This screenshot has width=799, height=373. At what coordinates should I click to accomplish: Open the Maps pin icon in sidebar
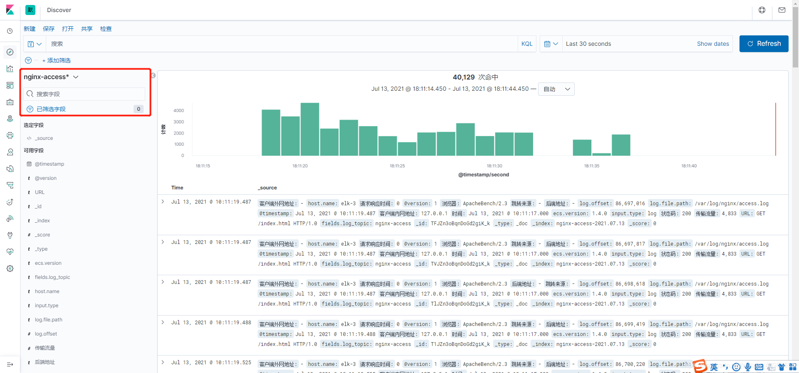tap(10, 119)
